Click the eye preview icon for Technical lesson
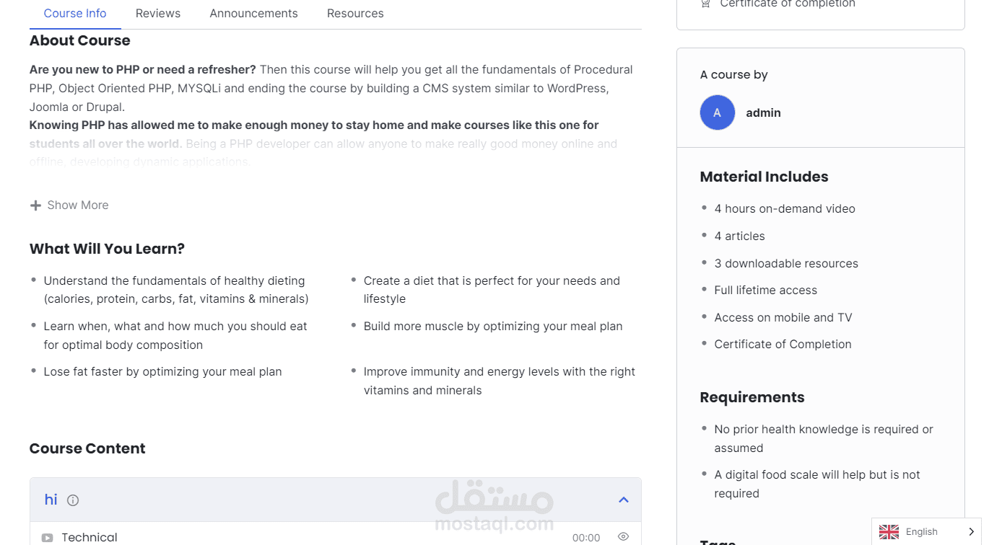 623,536
